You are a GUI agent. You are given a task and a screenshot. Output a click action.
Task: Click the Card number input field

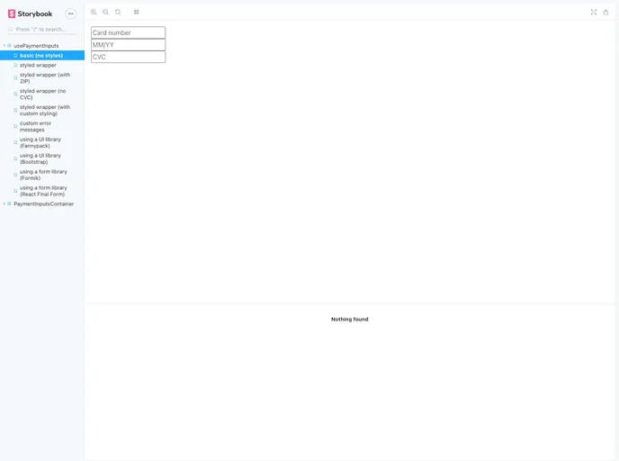(x=129, y=32)
